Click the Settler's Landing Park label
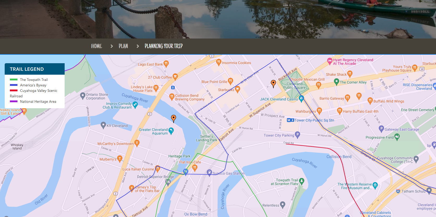This screenshot has height=217, width=436. coord(206,138)
